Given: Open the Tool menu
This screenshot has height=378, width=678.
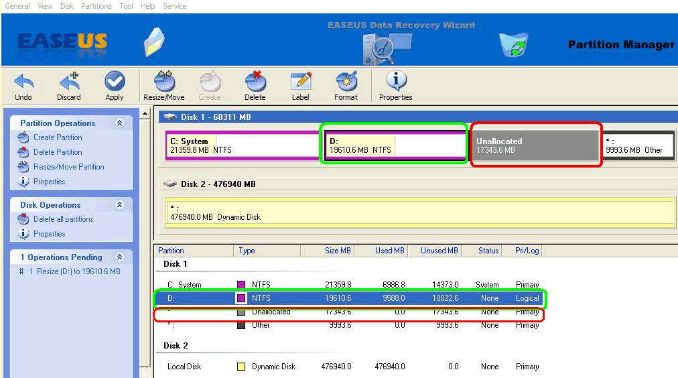Looking at the screenshot, I should (126, 6).
